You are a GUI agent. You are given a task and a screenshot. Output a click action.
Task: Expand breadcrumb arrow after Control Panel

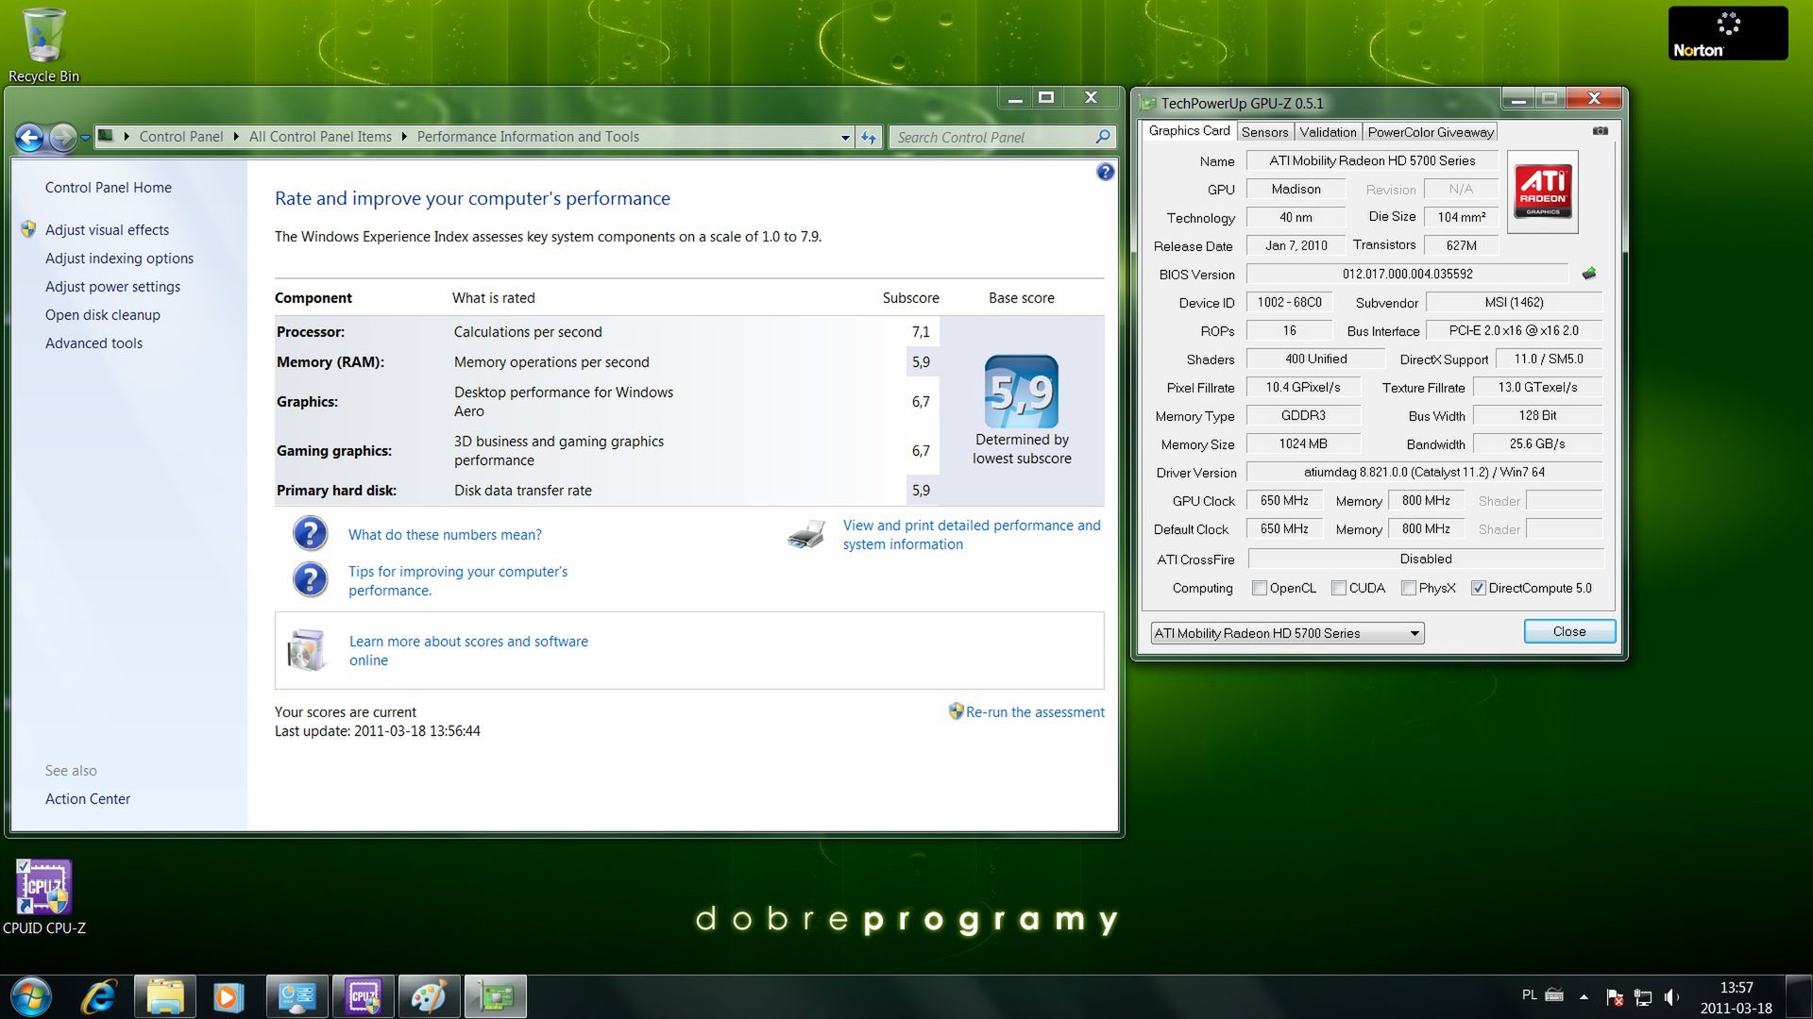coord(236,137)
